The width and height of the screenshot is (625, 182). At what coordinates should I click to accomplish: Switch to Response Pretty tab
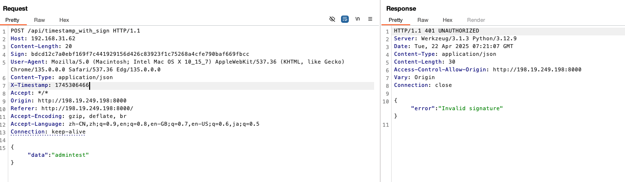click(396, 20)
